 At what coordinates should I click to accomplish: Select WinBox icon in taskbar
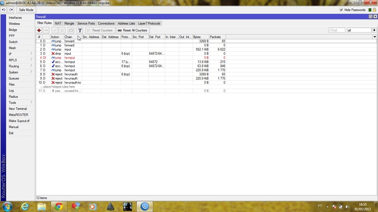point(145,206)
